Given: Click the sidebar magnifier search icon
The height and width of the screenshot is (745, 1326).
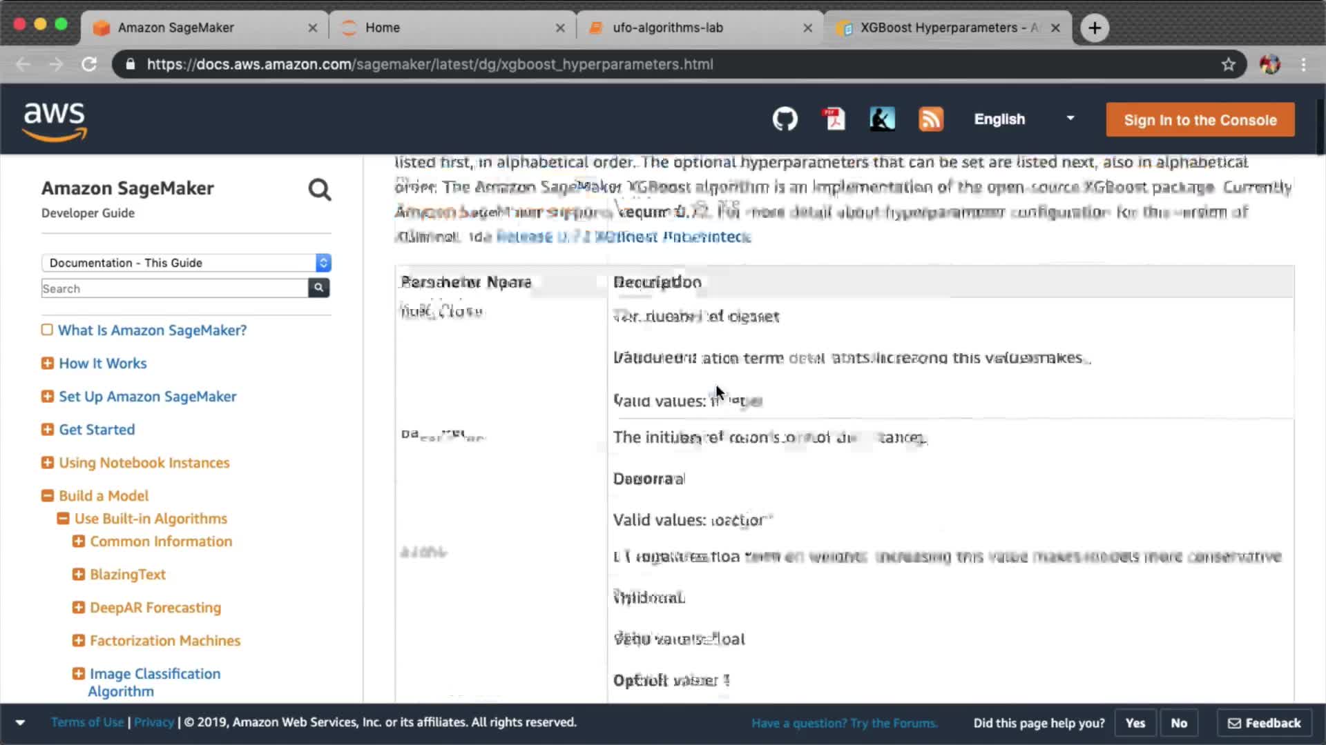Looking at the screenshot, I should pos(319,190).
